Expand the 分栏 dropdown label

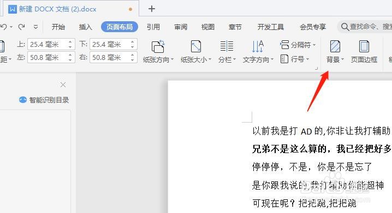227,59
